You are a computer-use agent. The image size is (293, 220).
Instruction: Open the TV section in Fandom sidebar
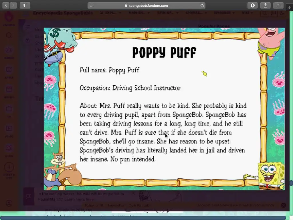click(9, 111)
